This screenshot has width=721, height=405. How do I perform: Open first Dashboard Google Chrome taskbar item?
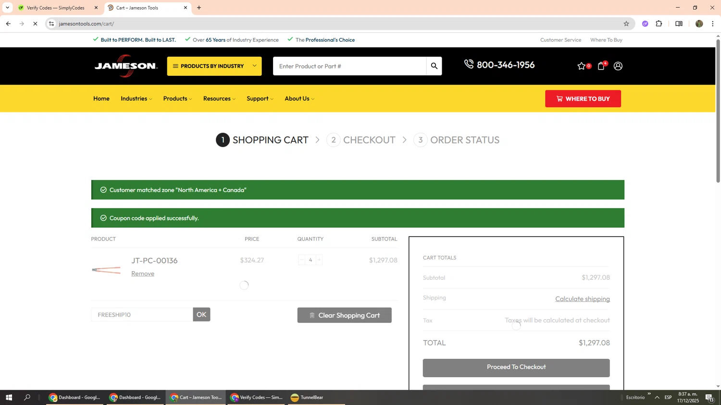[x=75, y=397]
